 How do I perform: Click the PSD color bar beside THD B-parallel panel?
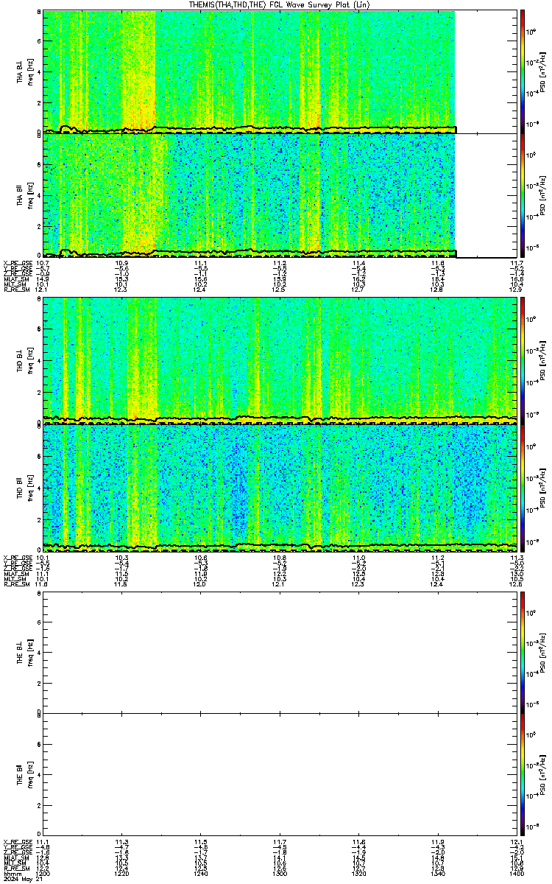523,487
